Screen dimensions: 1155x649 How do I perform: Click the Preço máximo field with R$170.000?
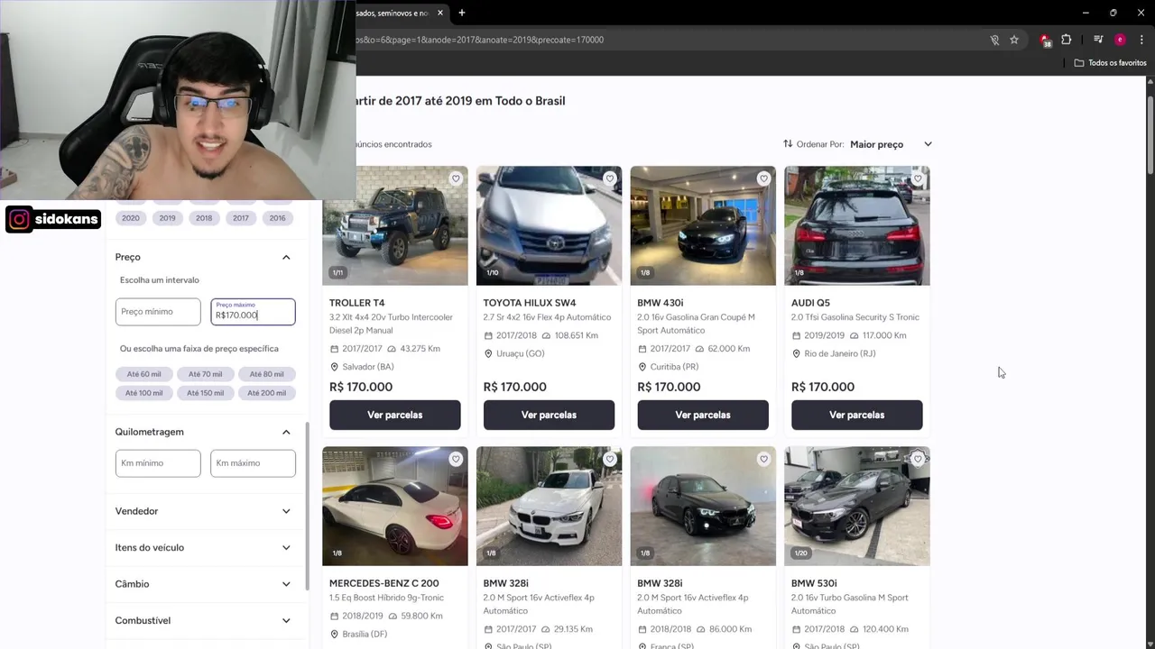pyautogui.click(x=253, y=312)
